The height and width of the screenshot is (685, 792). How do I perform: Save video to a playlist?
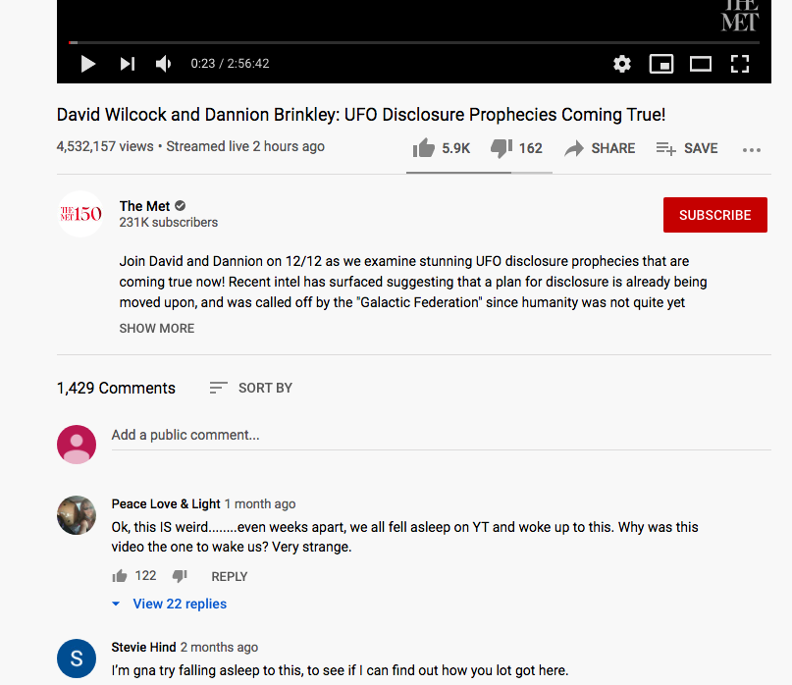pyautogui.click(x=687, y=148)
